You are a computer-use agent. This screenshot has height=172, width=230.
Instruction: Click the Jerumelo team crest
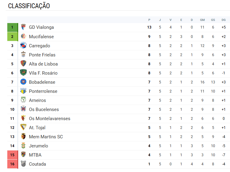23,146
